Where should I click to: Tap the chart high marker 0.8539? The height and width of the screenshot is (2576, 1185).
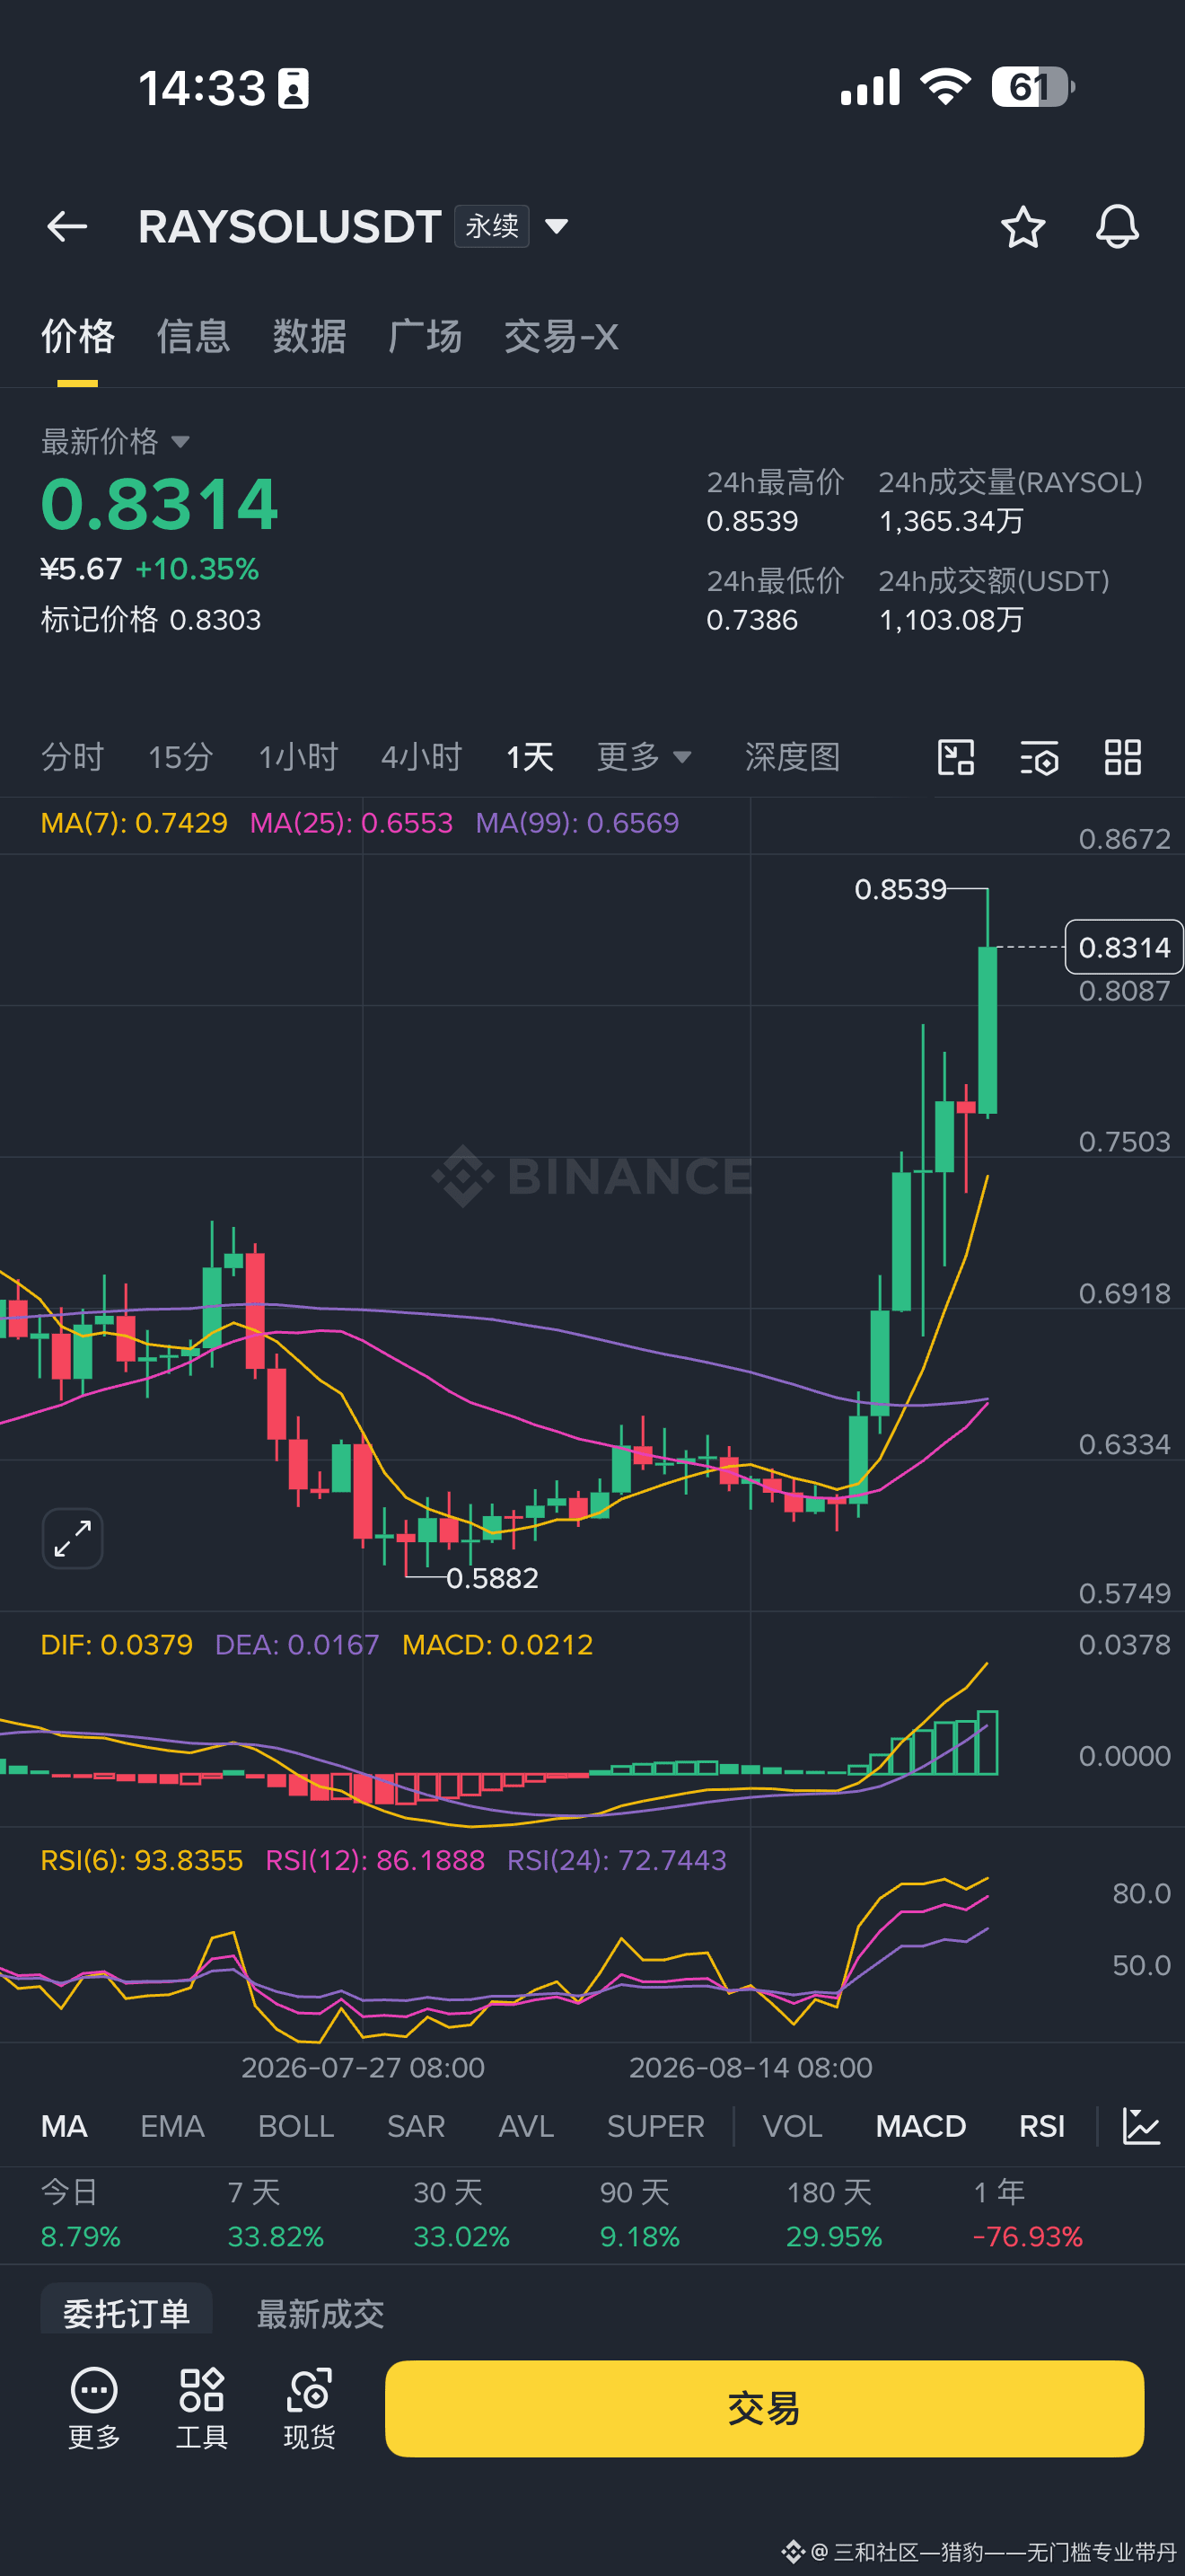(900, 889)
